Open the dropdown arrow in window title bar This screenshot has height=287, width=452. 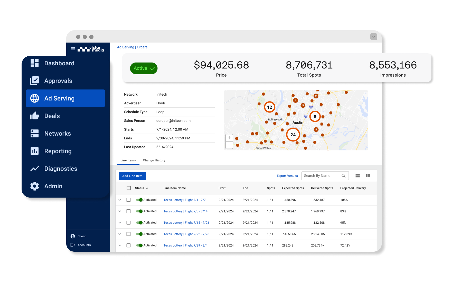pos(374,37)
